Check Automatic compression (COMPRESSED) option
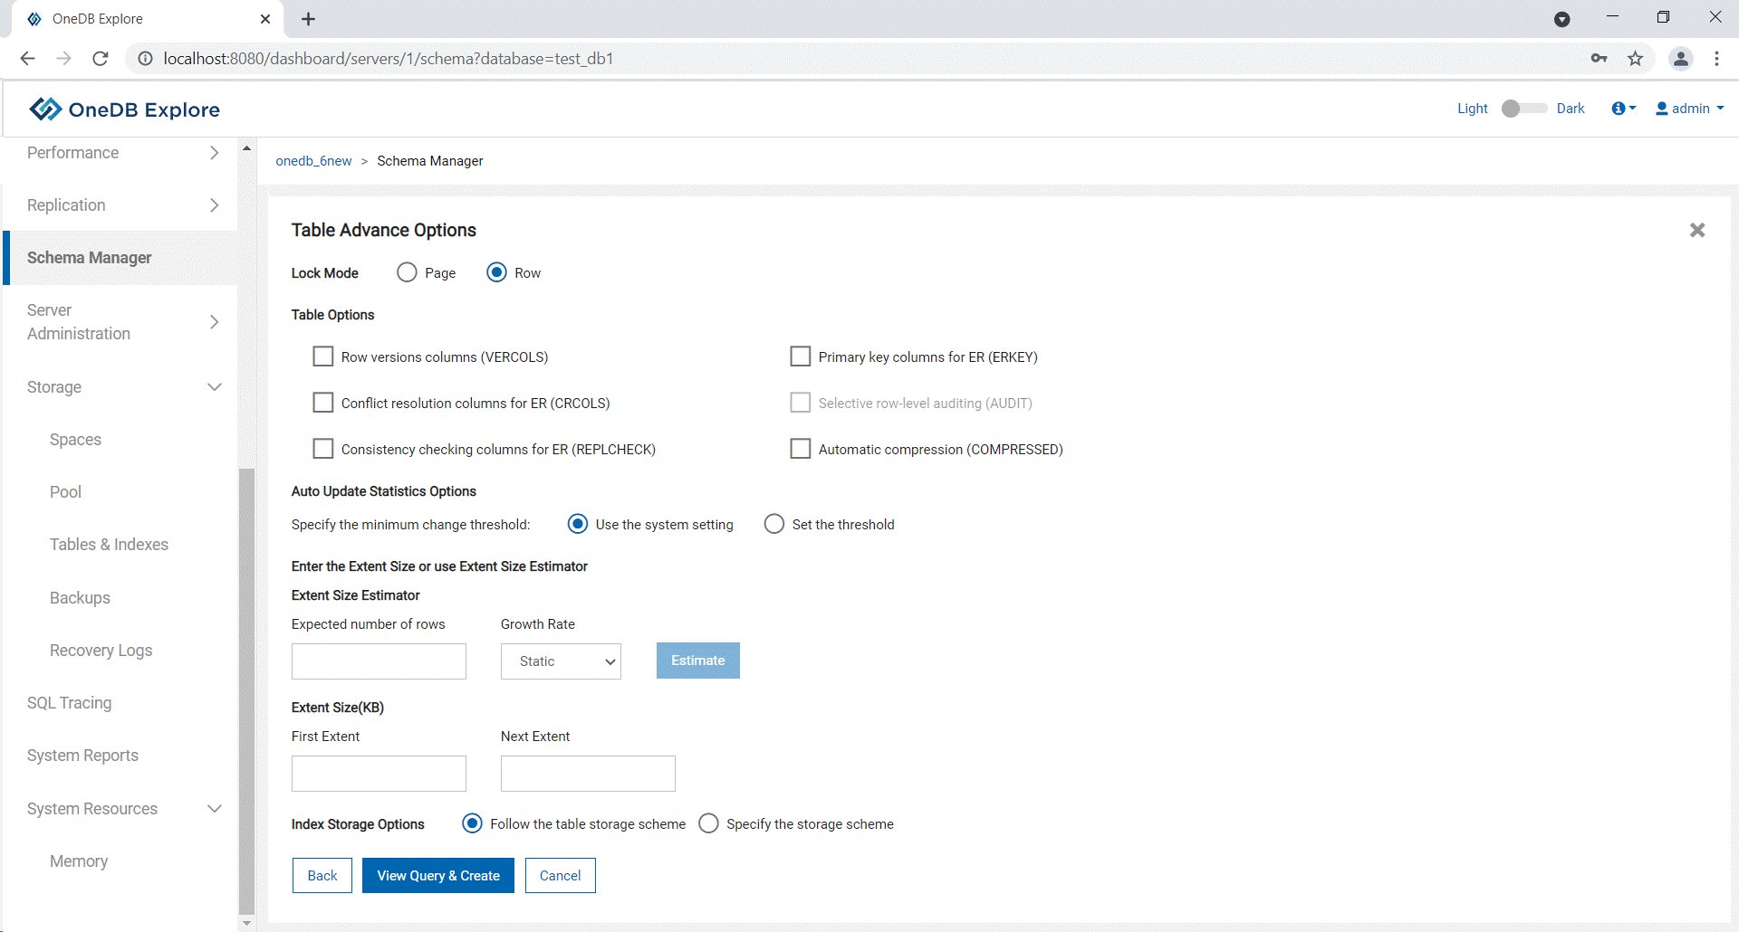This screenshot has height=932, width=1739. 801,449
